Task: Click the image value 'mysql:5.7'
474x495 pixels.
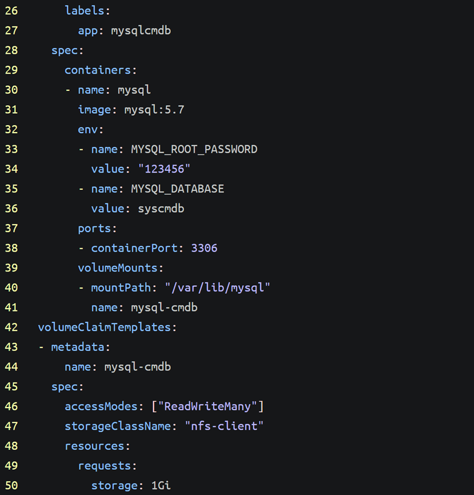Action: point(154,110)
